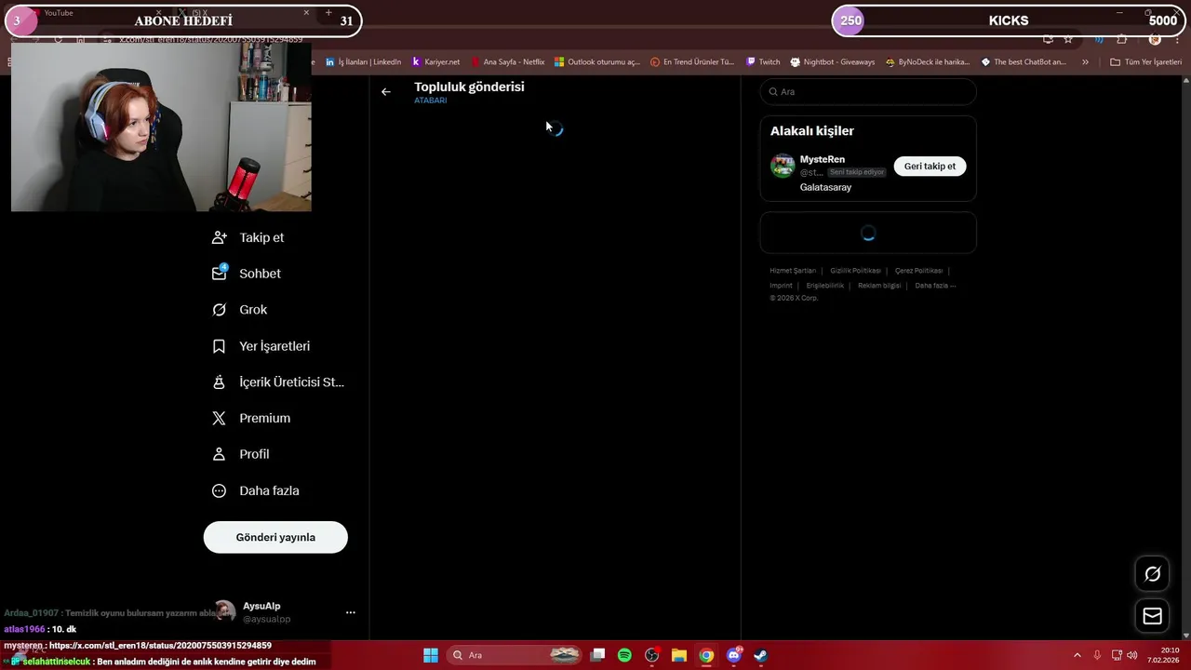Bookmark this page with the star icon
Viewport: 1191px width, 670px height.
[1068, 40]
